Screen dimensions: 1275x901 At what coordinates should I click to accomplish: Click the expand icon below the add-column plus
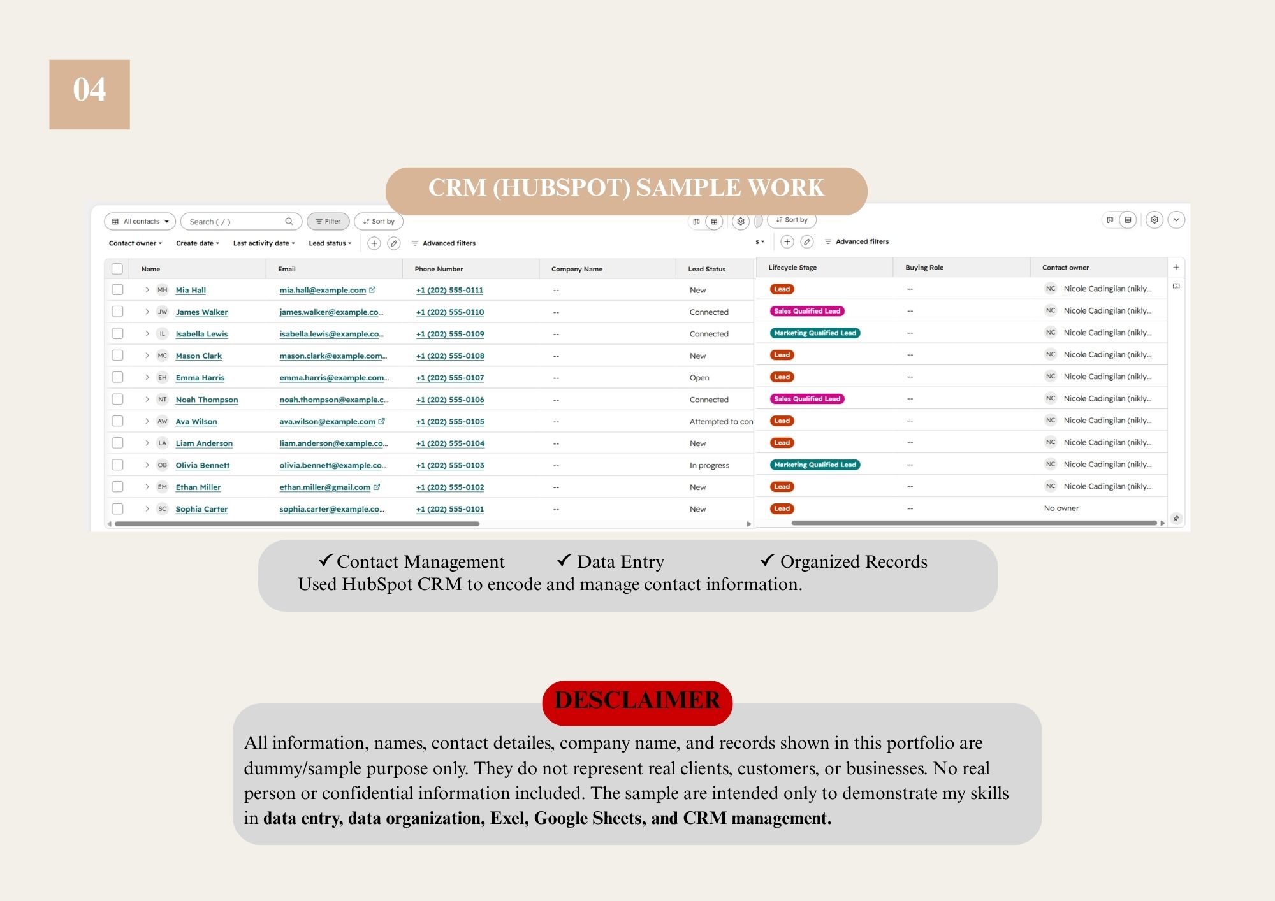point(1176,286)
